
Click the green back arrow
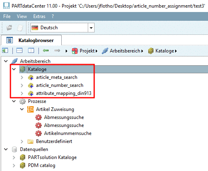click(x=46, y=50)
